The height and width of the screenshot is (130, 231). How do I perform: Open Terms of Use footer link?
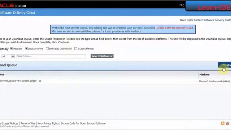pyautogui.click(x=28, y=123)
